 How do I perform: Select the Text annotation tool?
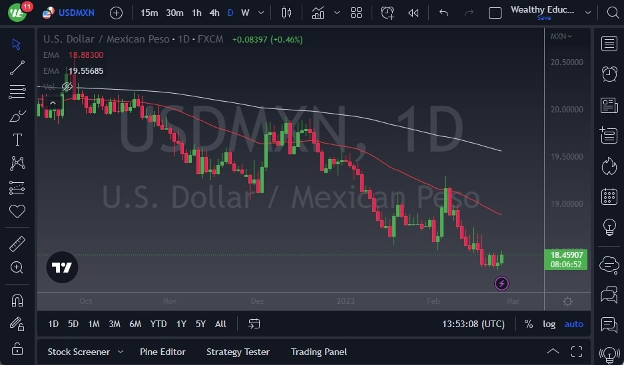[x=17, y=140]
